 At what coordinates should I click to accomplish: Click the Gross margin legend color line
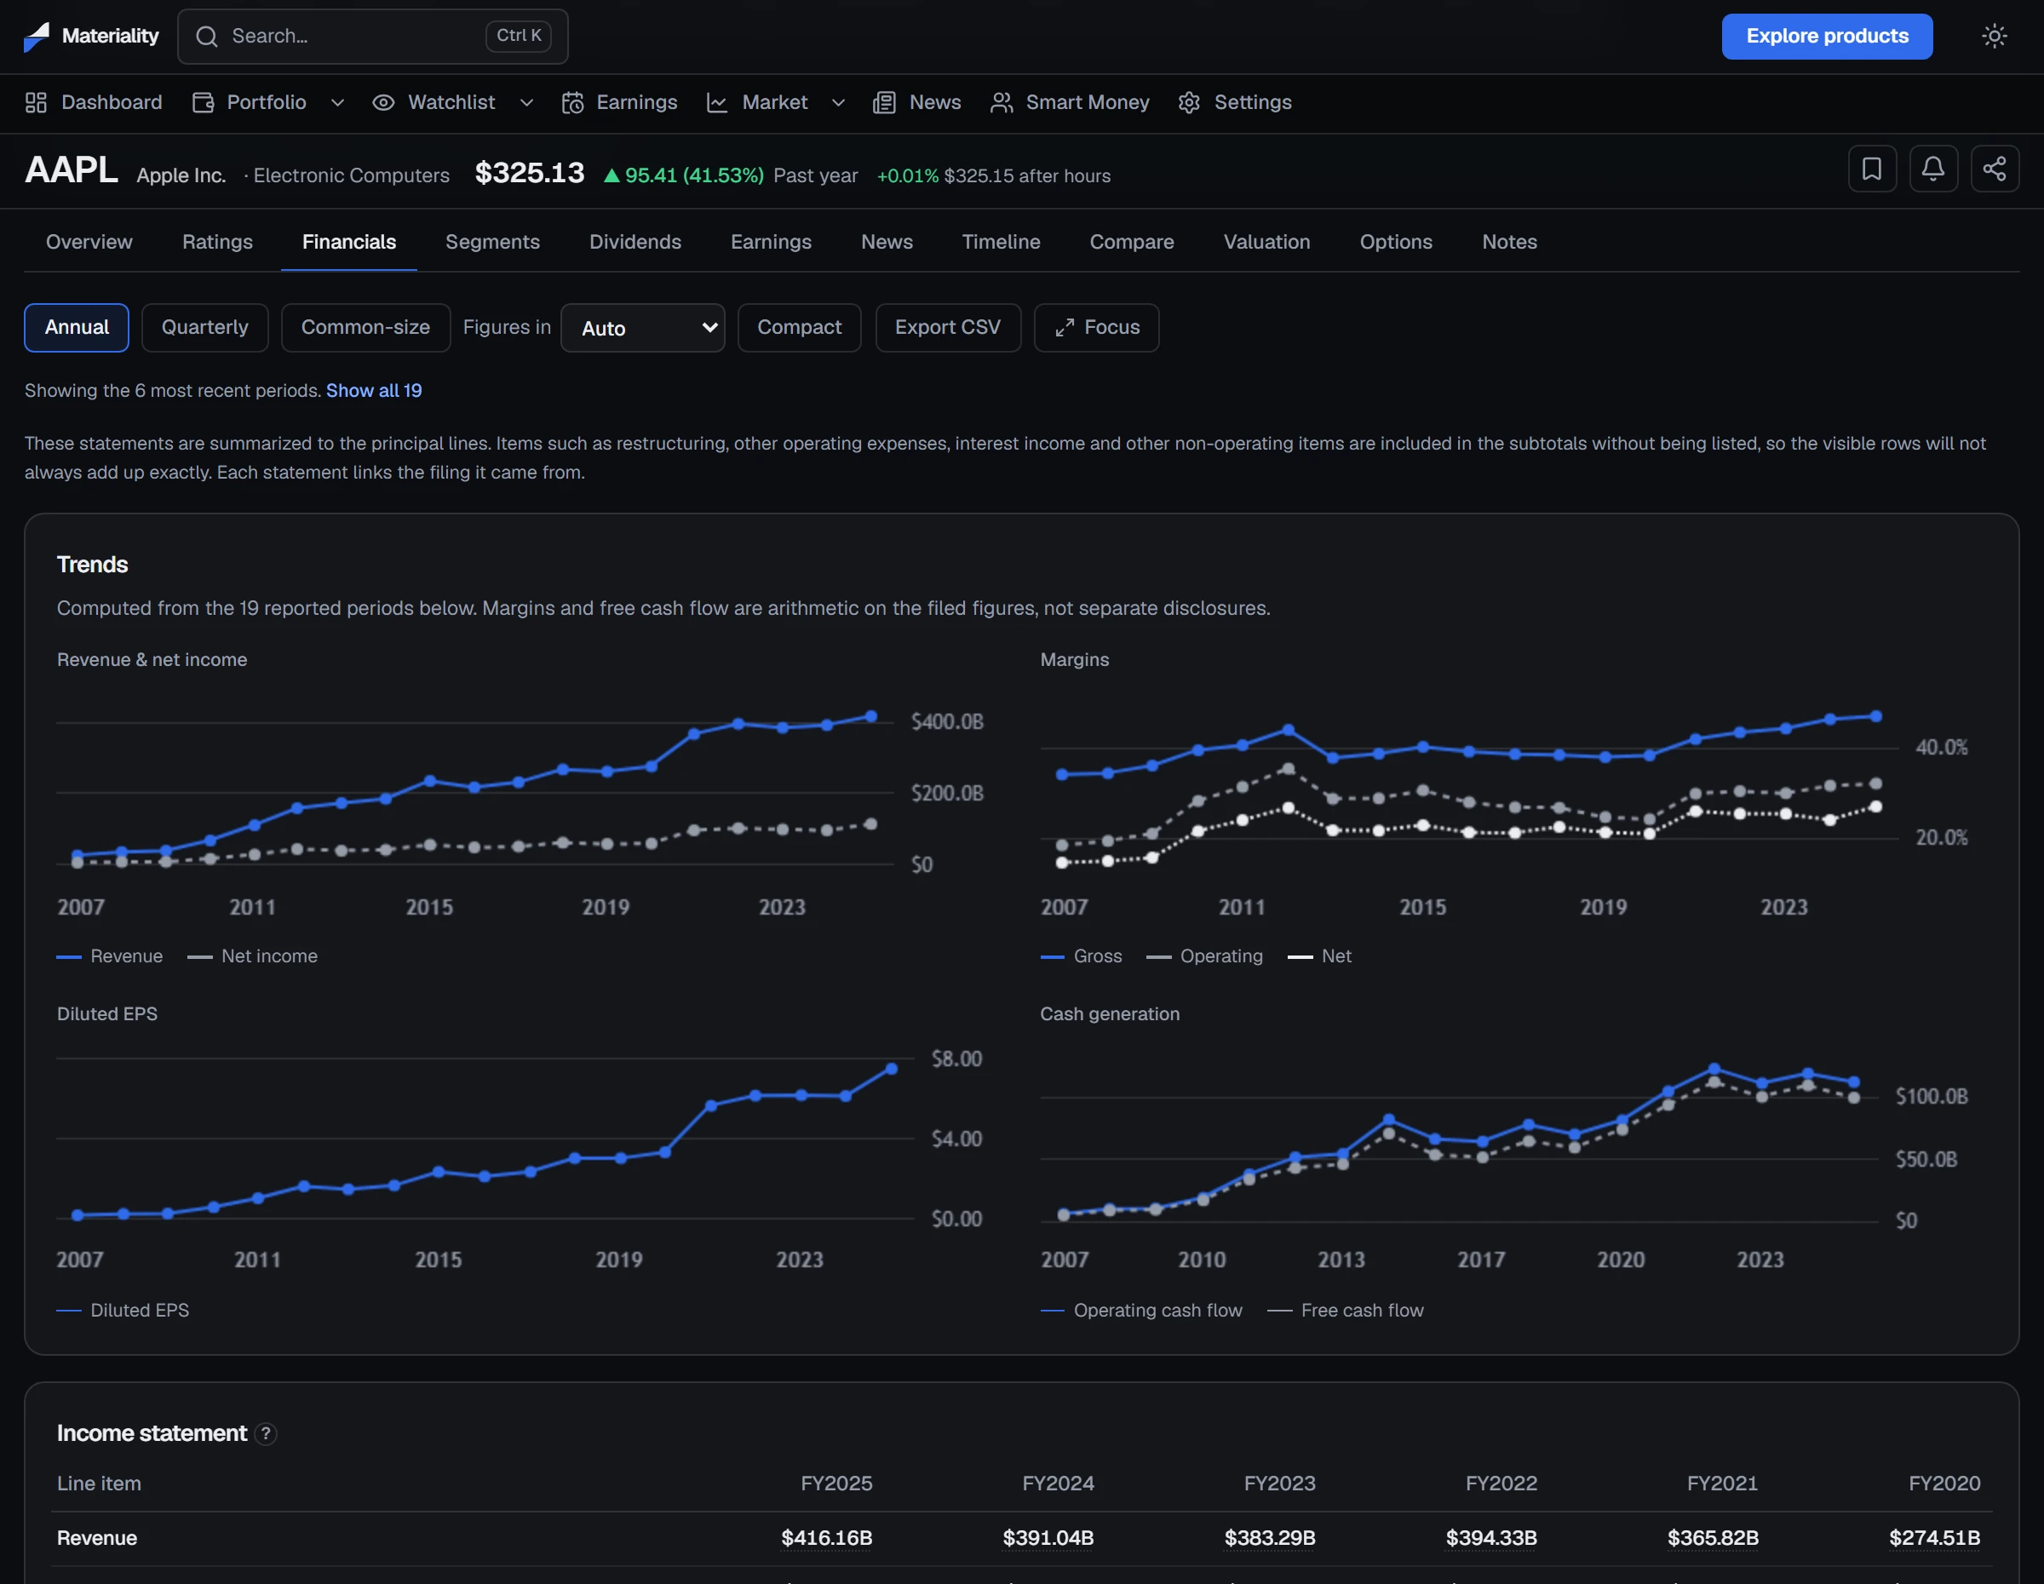click(x=1053, y=956)
